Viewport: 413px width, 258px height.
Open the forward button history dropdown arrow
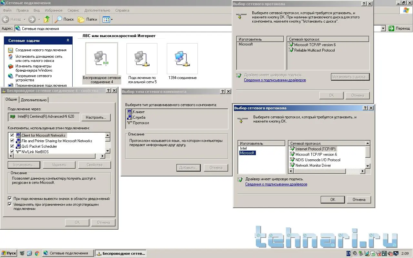39,19
